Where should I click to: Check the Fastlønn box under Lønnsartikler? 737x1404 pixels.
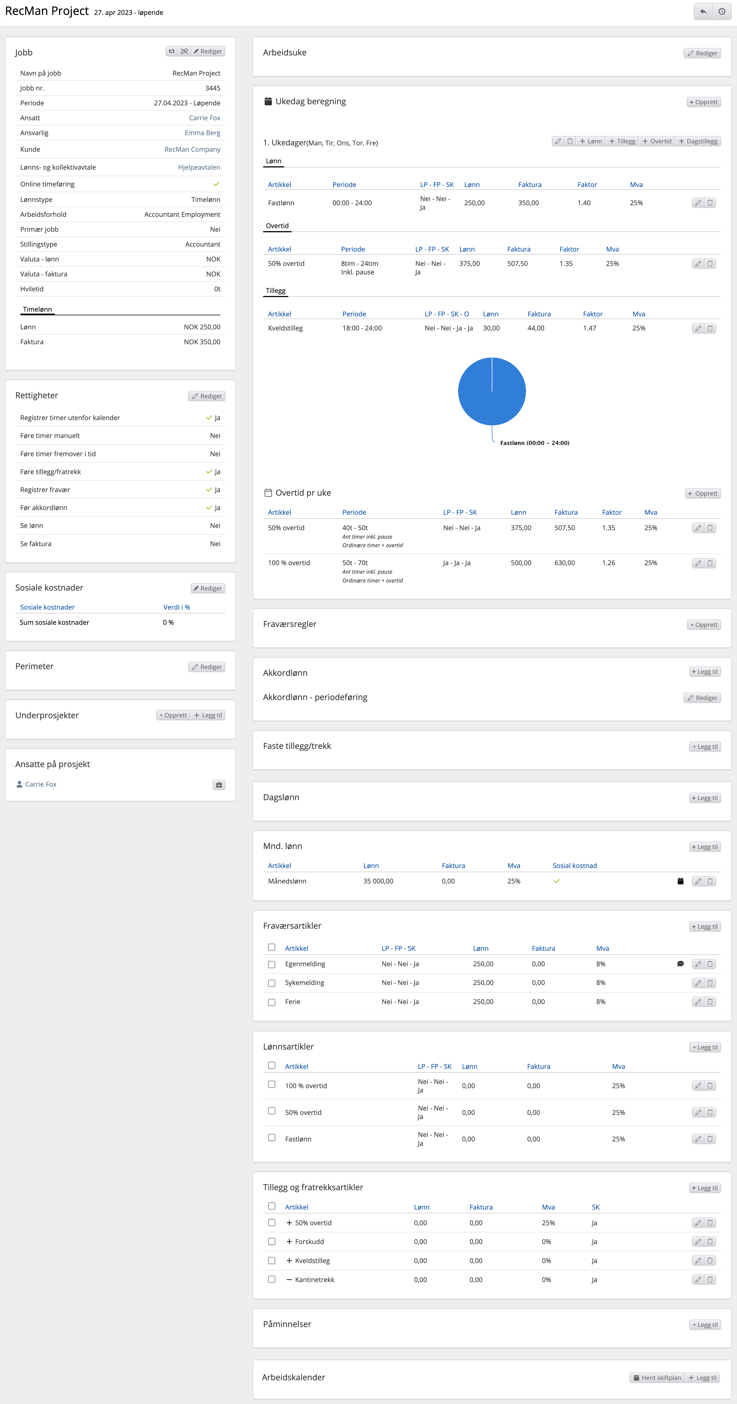click(271, 1138)
